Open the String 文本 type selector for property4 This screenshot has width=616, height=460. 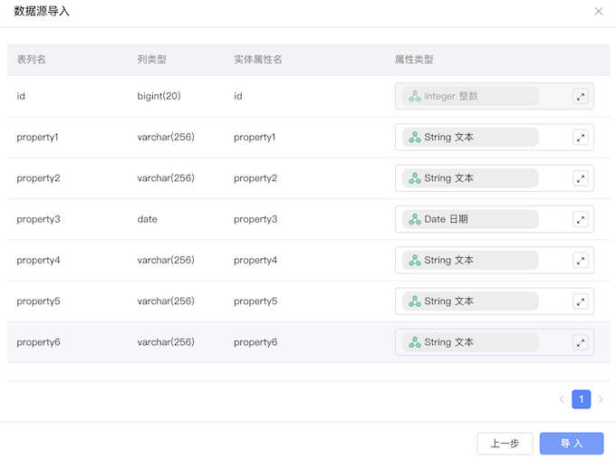click(x=470, y=260)
